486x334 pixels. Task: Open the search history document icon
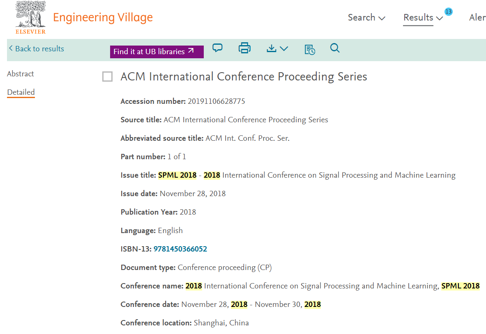[x=310, y=49]
